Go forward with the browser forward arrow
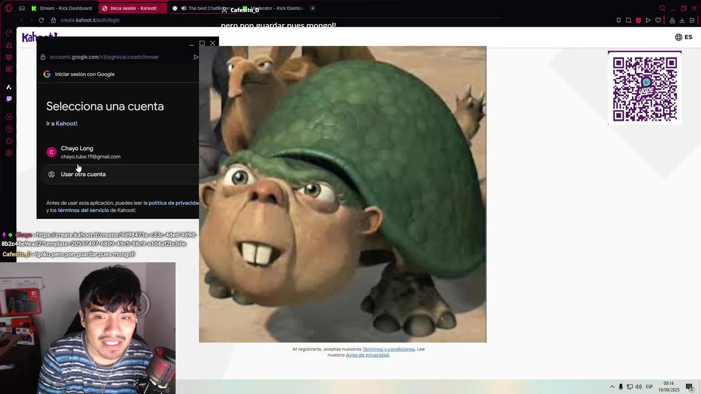The height and width of the screenshot is (394, 701). (31, 20)
